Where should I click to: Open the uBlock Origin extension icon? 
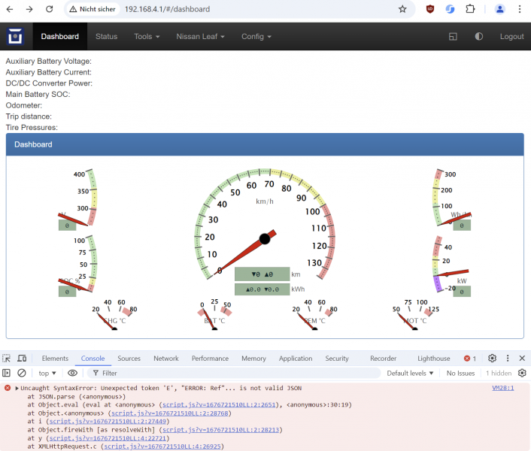430,9
